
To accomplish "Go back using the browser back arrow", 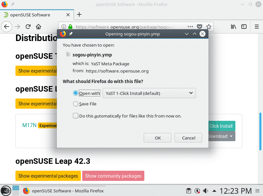I will [x=7, y=27].
